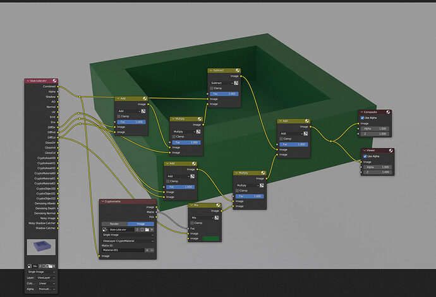
Task: Open the Alpha Premultiplied dropdown
Action: pyautogui.click(x=46, y=289)
